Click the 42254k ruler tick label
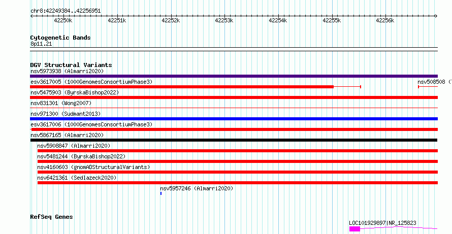The height and width of the screenshot is (234, 452). [x=278, y=20]
